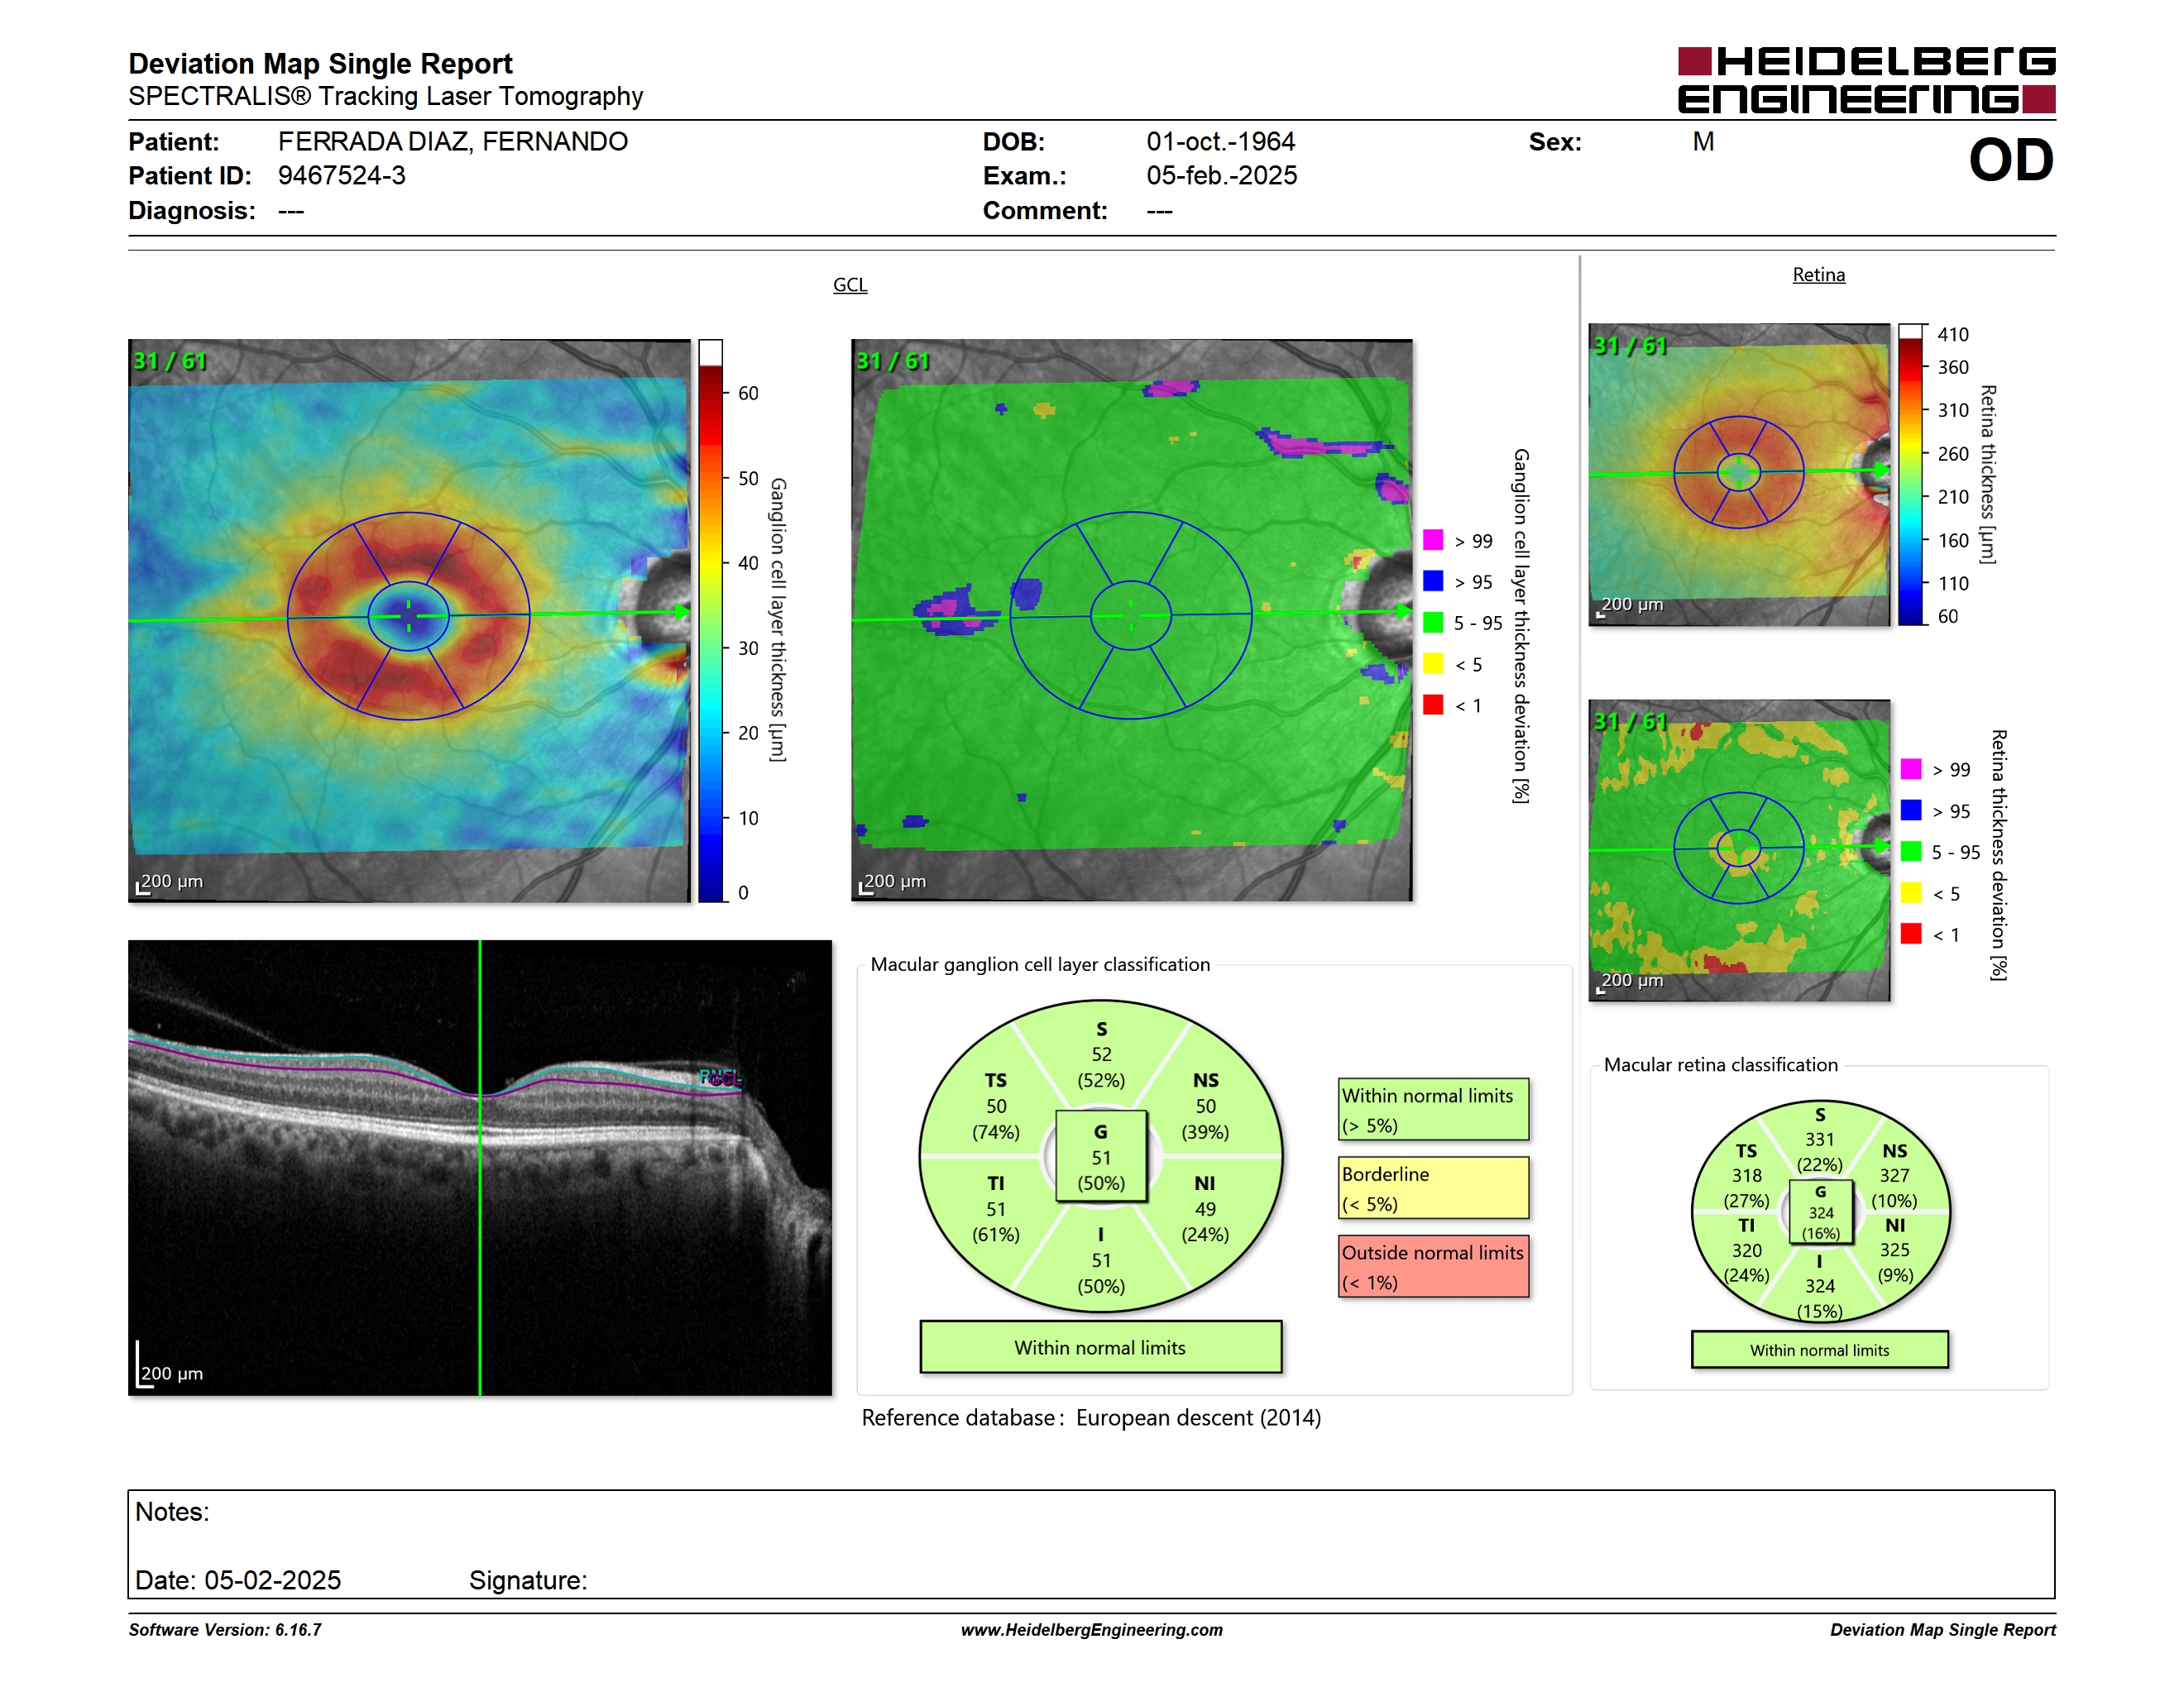
Task: Click the '31 / 61' label on GCL thickness map
Action: coord(170,361)
